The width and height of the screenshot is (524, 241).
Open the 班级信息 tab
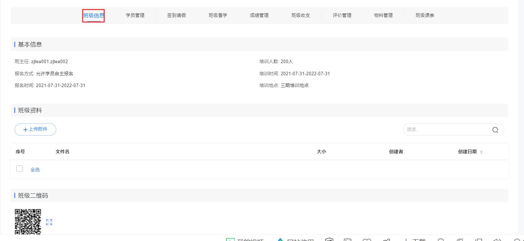pyautogui.click(x=94, y=16)
